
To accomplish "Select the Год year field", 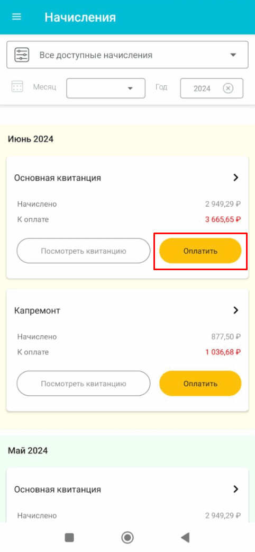I will [212, 88].
